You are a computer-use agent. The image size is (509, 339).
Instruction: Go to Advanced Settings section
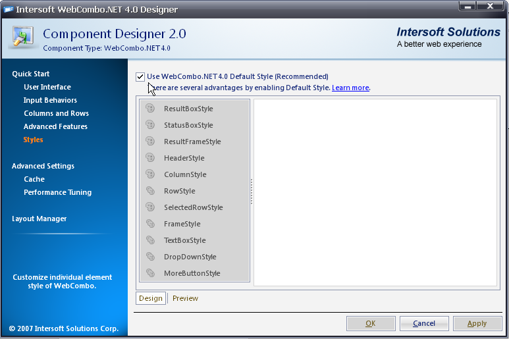click(x=43, y=166)
